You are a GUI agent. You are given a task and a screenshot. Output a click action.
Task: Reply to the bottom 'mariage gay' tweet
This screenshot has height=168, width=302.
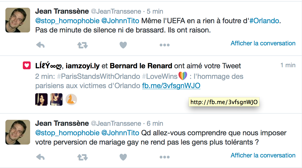tap(40, 157)
